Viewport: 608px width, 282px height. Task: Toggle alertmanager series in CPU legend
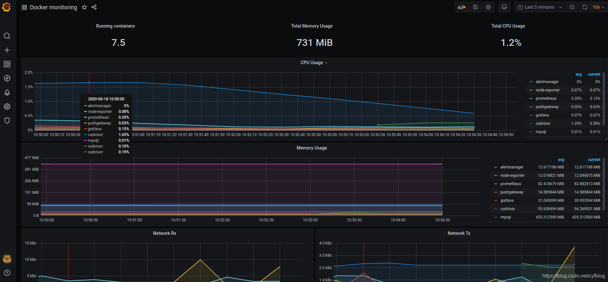pos(547,82)
